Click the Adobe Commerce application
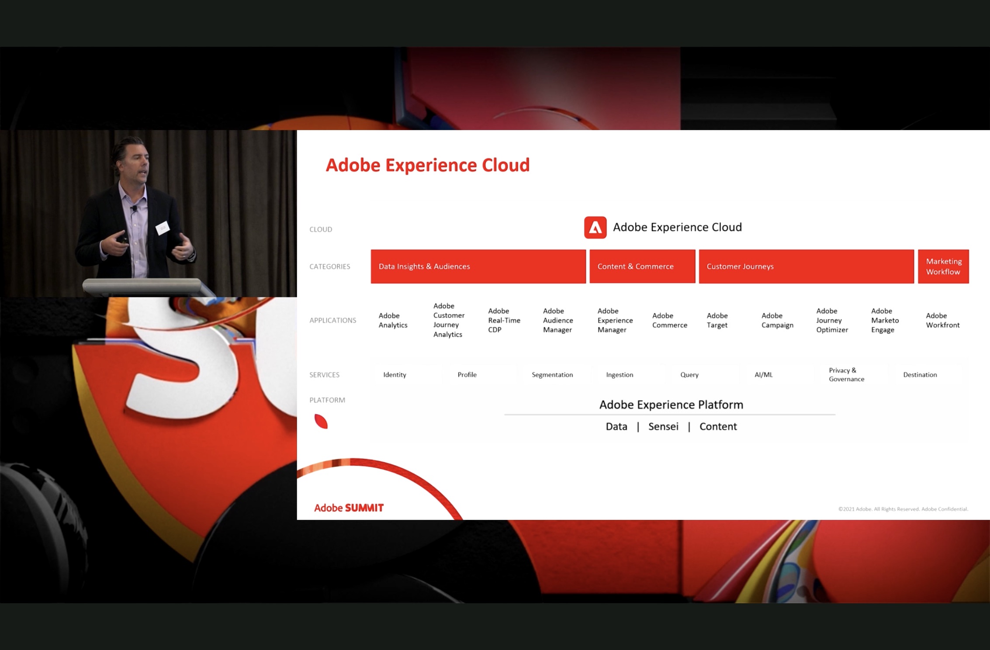 [x=670, y=320]
